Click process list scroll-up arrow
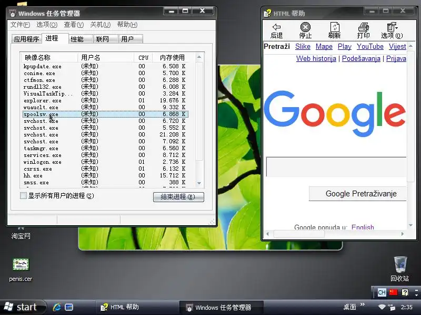 point(199,57)
